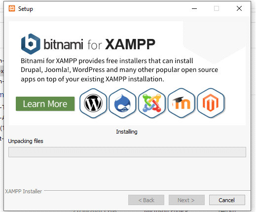Click the Drupal droplet hexagon icon

click(122, 103)
